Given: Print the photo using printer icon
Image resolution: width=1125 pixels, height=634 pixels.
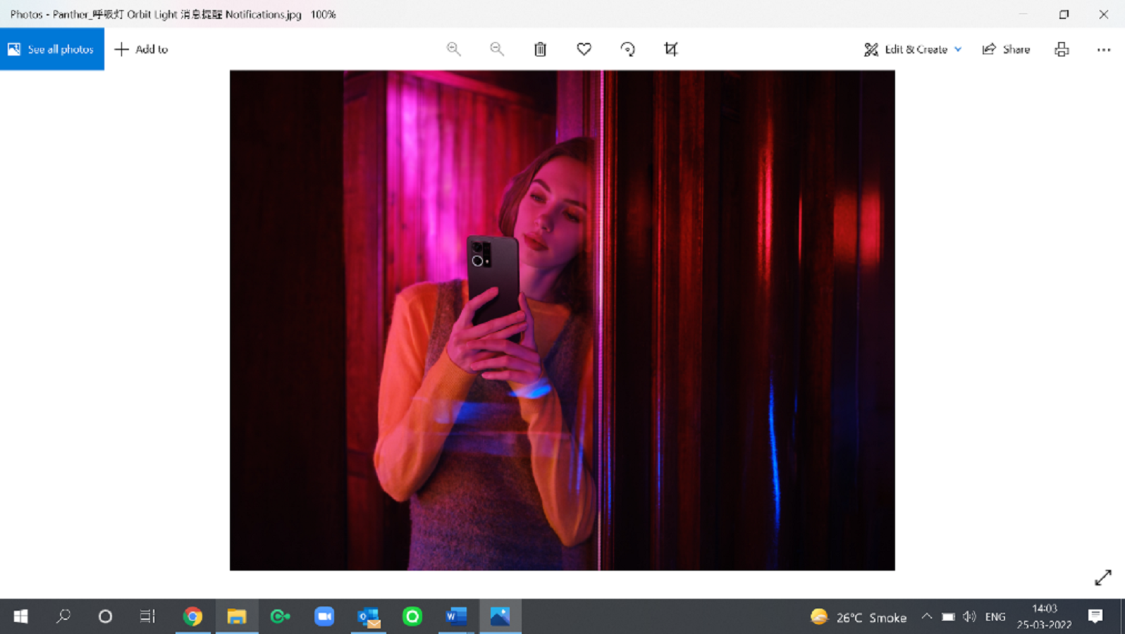Looking at the screenshot, I should [1062, 49].
